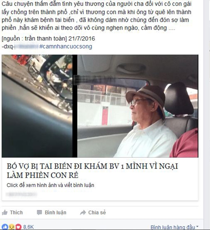Click the Bình luận speech bubble icon
The height and width of the screenshot is (230, 210).
(x=40, y=213)
